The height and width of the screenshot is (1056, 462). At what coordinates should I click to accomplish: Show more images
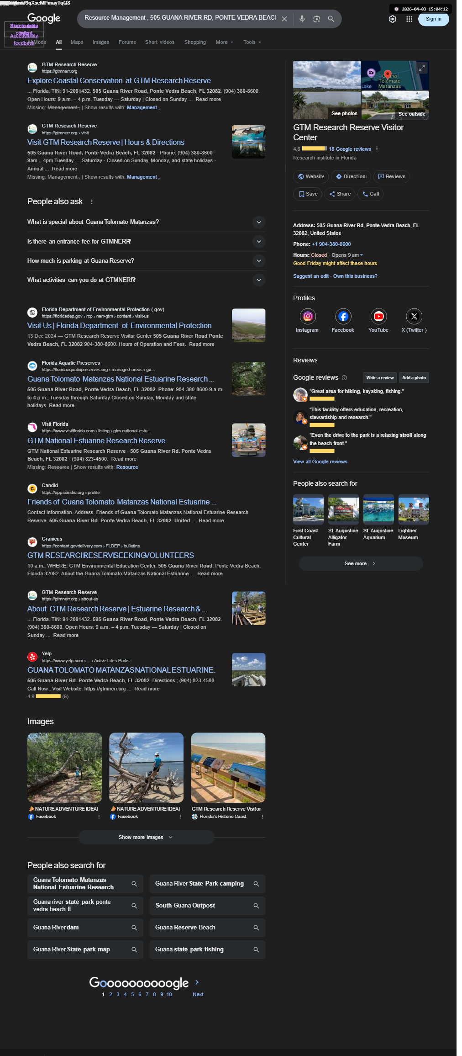pos(146,837)
